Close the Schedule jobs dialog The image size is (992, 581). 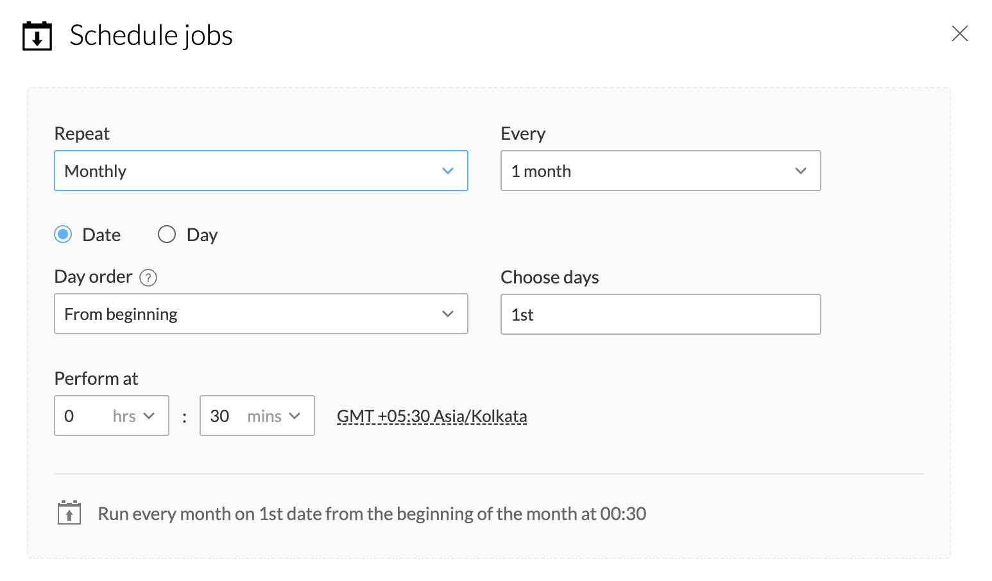959,33
